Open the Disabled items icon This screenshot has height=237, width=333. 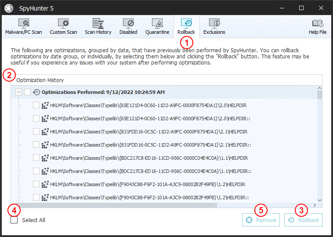tap(128, 24)
